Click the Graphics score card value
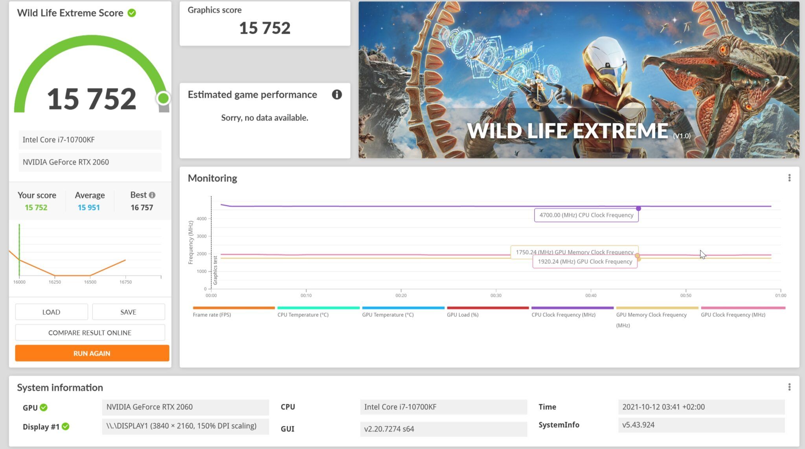The width and height of the screenshot is (805, 449). click(265, 28)
